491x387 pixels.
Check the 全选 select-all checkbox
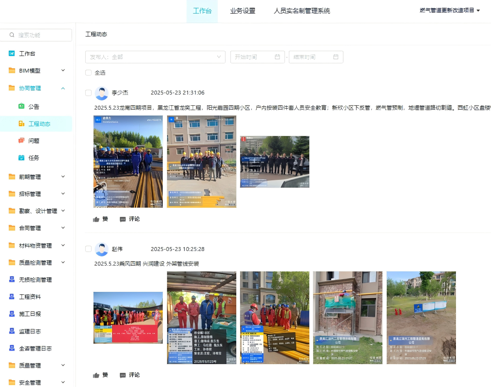pos(88,73)
